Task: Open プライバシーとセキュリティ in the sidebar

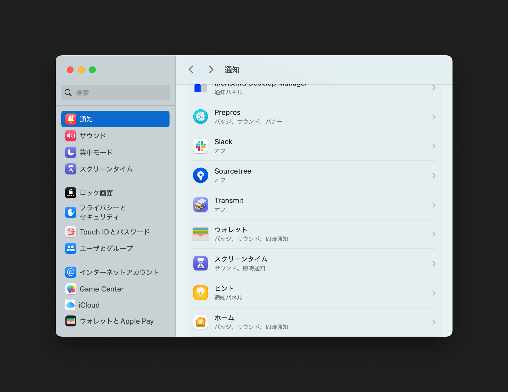Action: 115,212
